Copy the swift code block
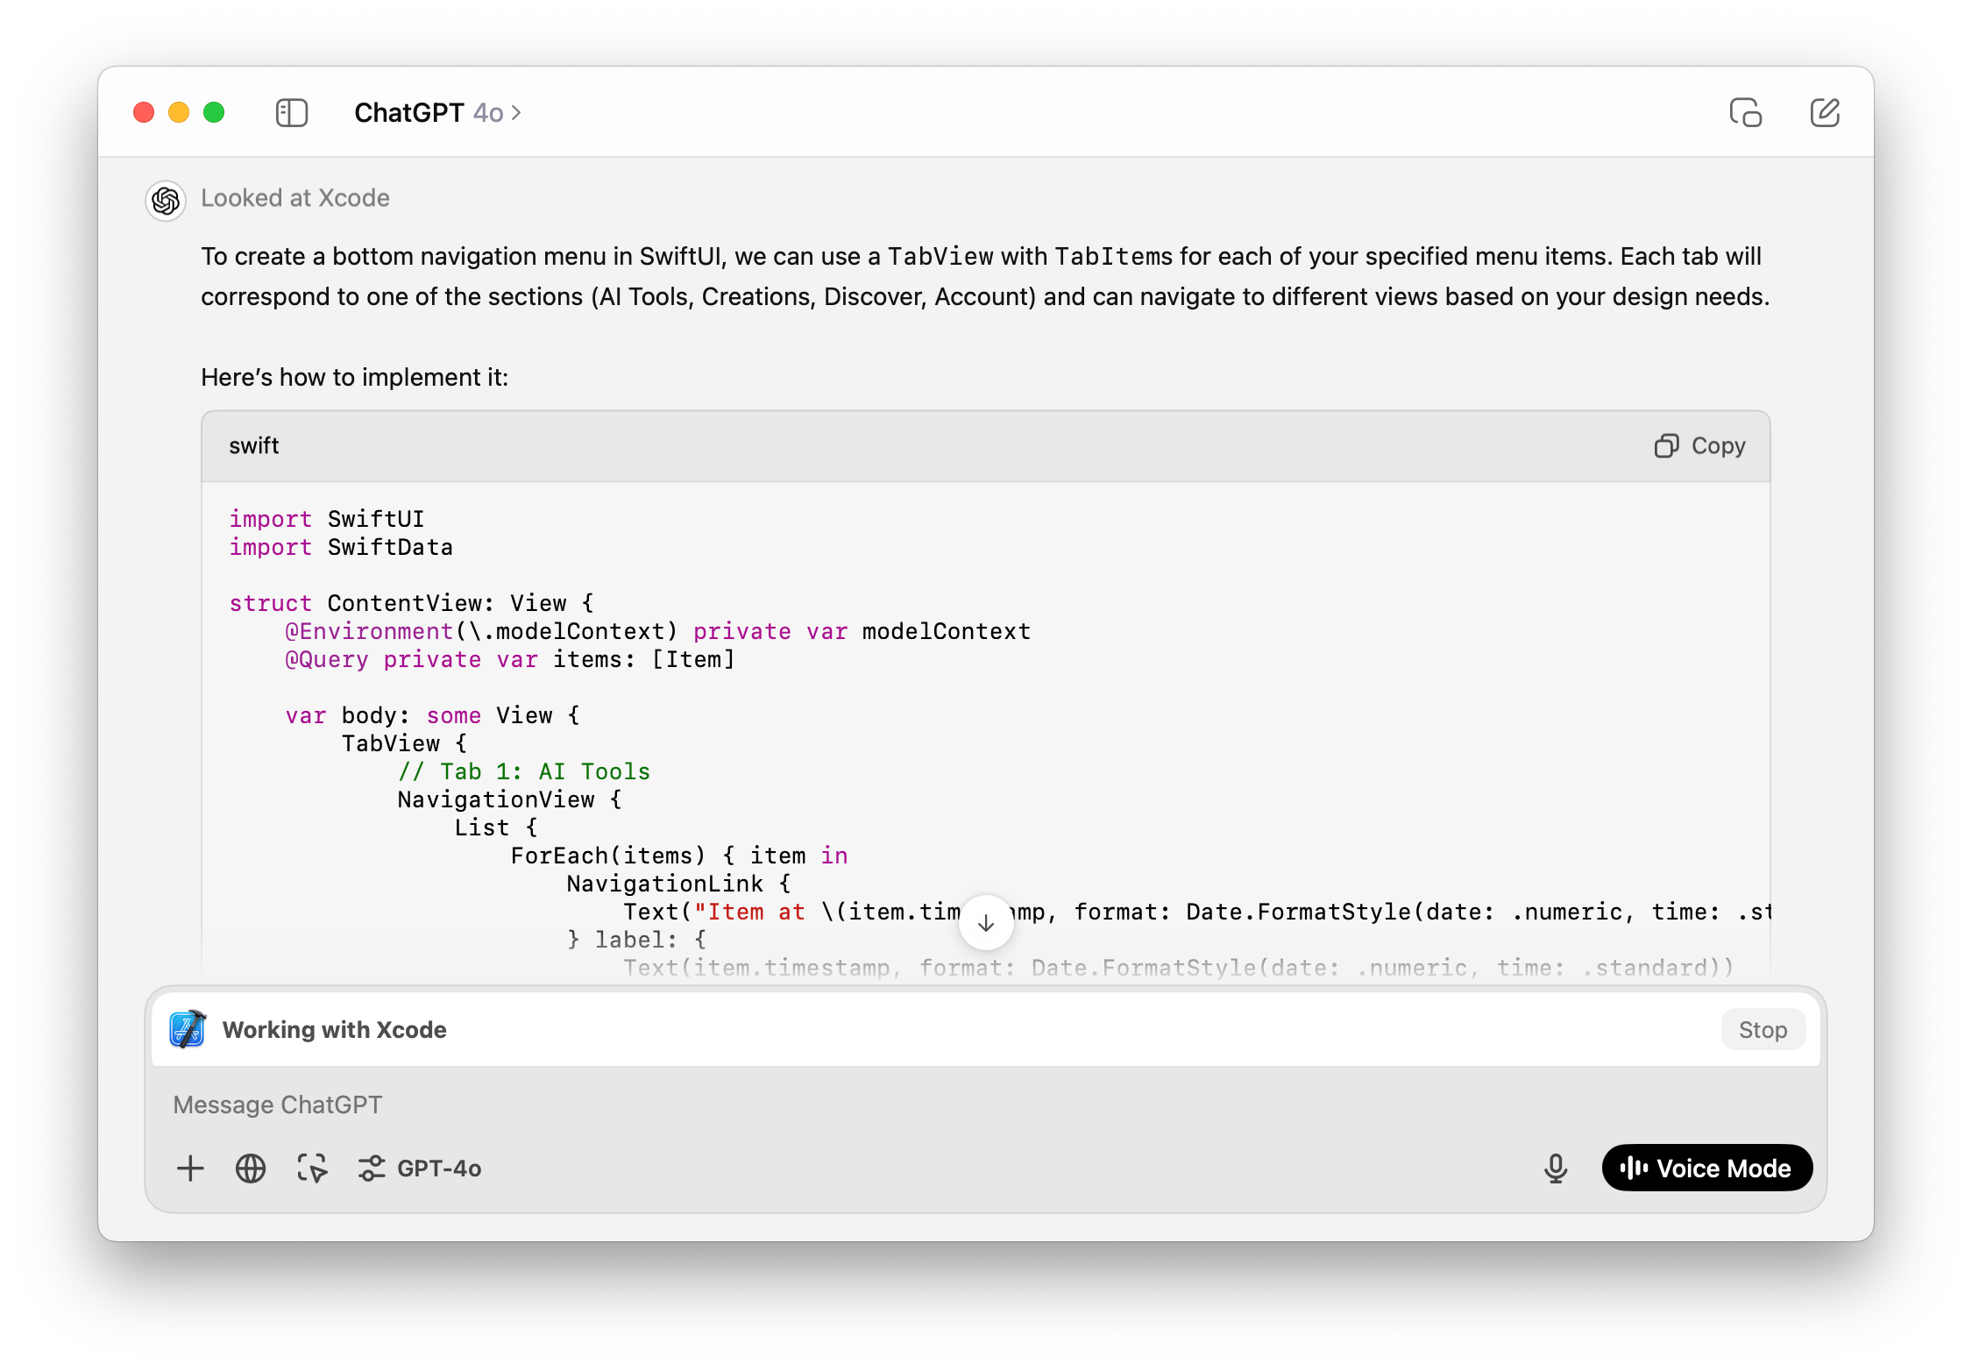The image size is (1972, 1371). 1699,446
